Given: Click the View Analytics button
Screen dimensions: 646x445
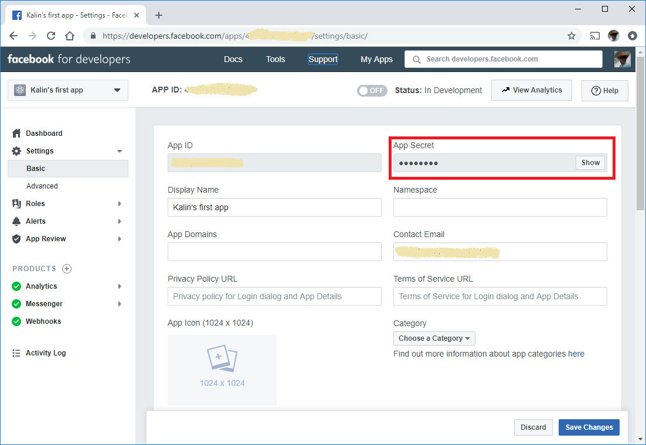Looking at the screenshot, I should [x=532, y=90].
